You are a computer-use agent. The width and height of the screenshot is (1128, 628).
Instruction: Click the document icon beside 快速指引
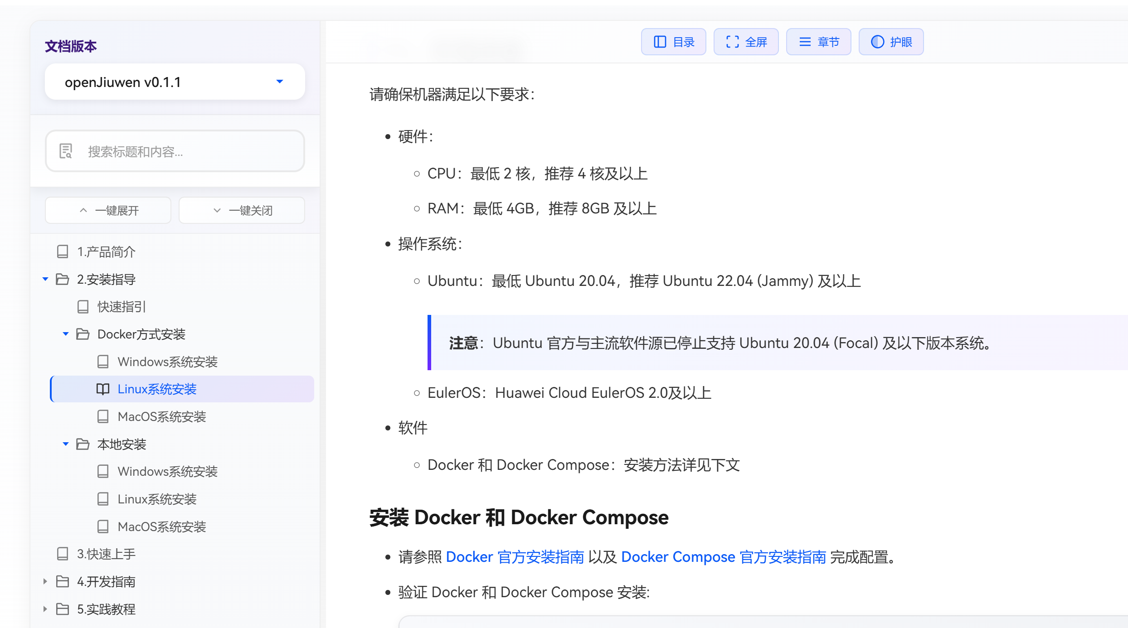[x=83, y=306]
